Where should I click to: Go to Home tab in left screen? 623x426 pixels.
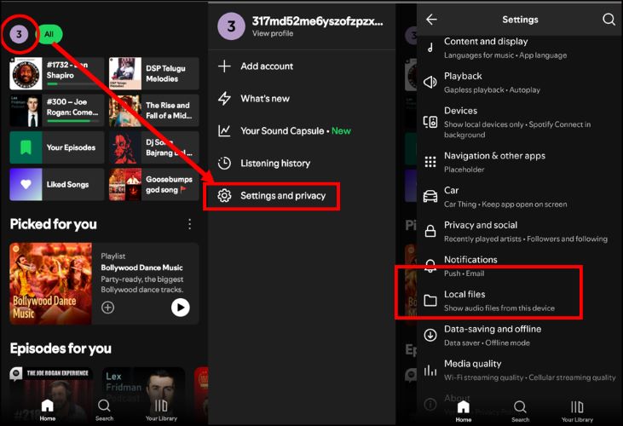click(48, 410)
